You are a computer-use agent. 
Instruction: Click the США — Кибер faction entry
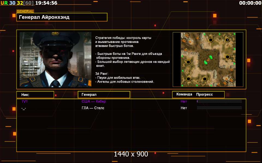pyautogui.click(x=94, y=101)
